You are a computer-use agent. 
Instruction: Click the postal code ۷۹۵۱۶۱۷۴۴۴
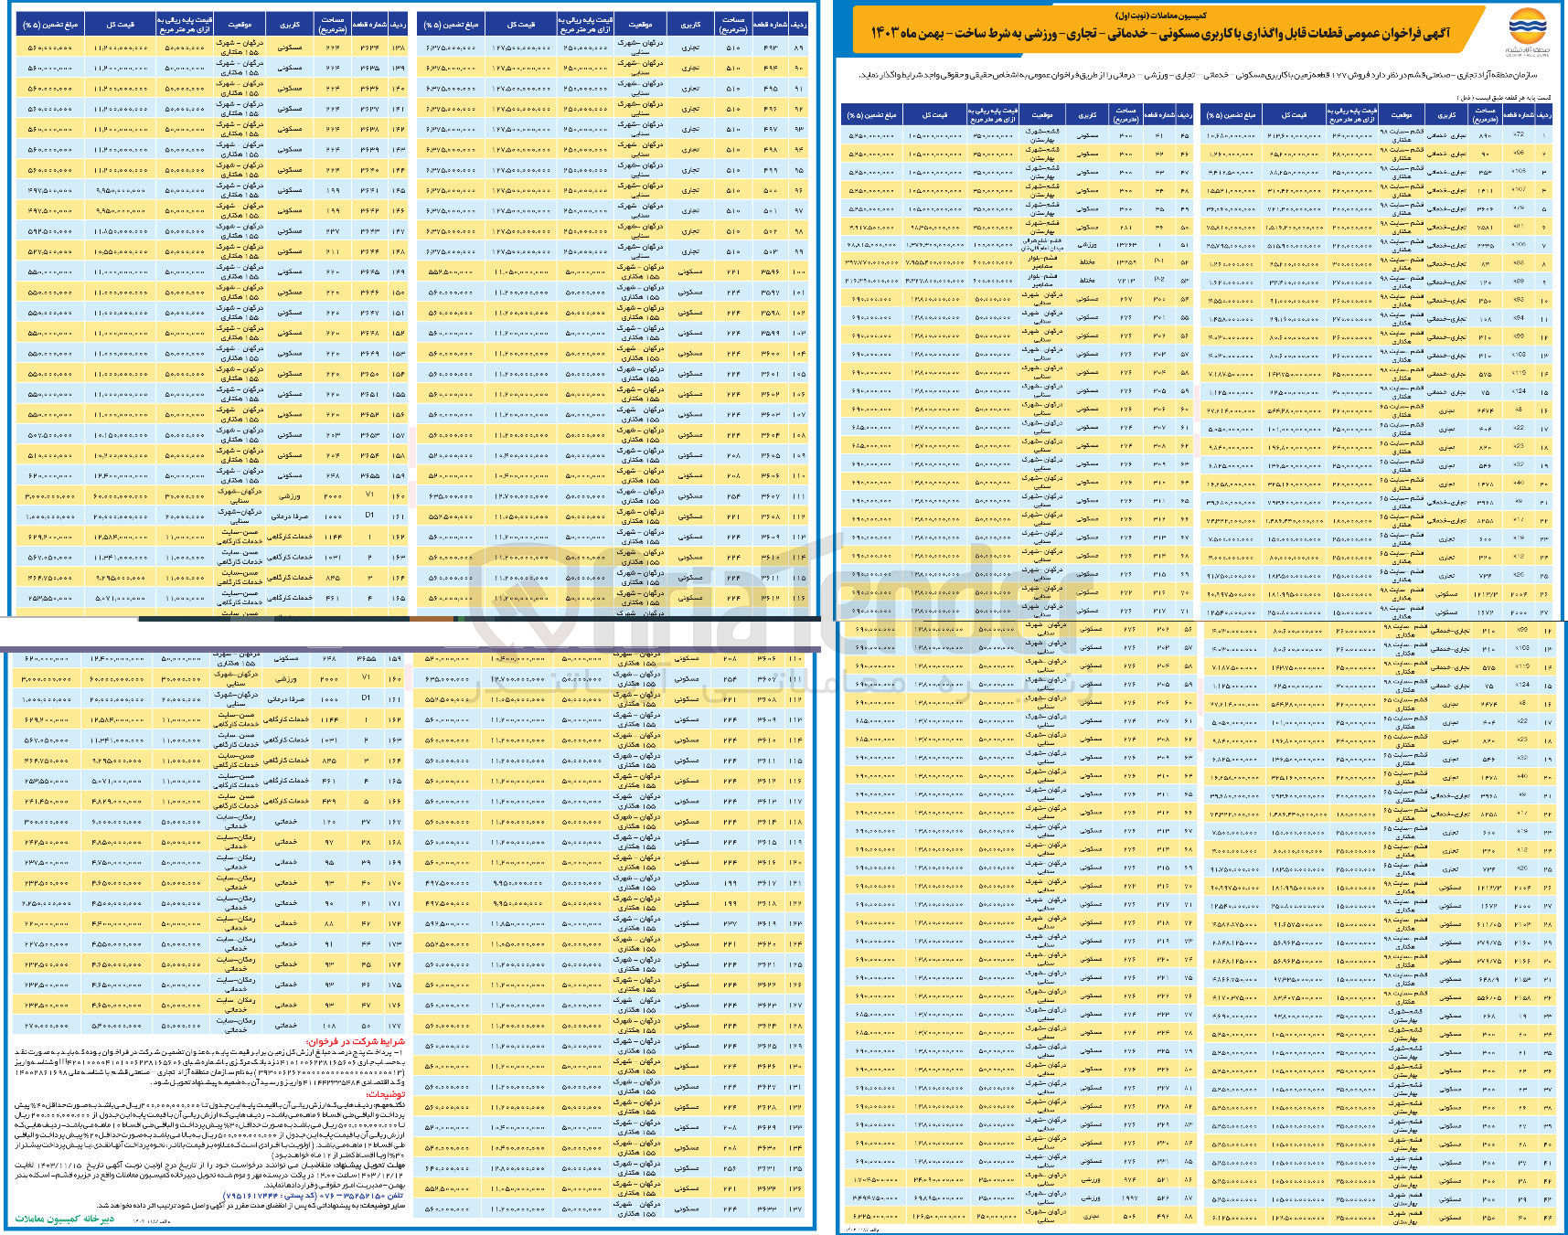click(x=251, y=1196)
